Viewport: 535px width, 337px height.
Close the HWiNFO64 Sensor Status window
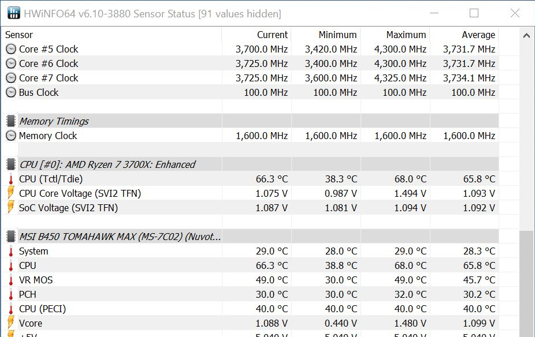click(515, 13)
